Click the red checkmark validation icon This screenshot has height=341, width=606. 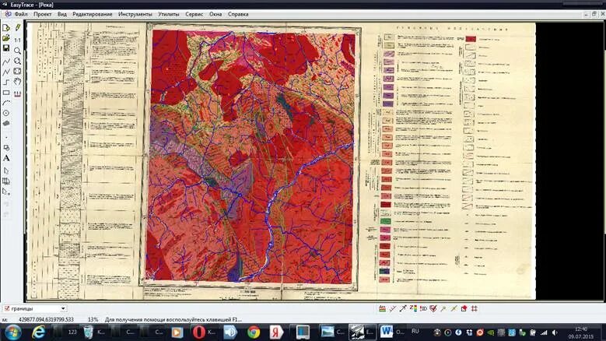(433, 308)
